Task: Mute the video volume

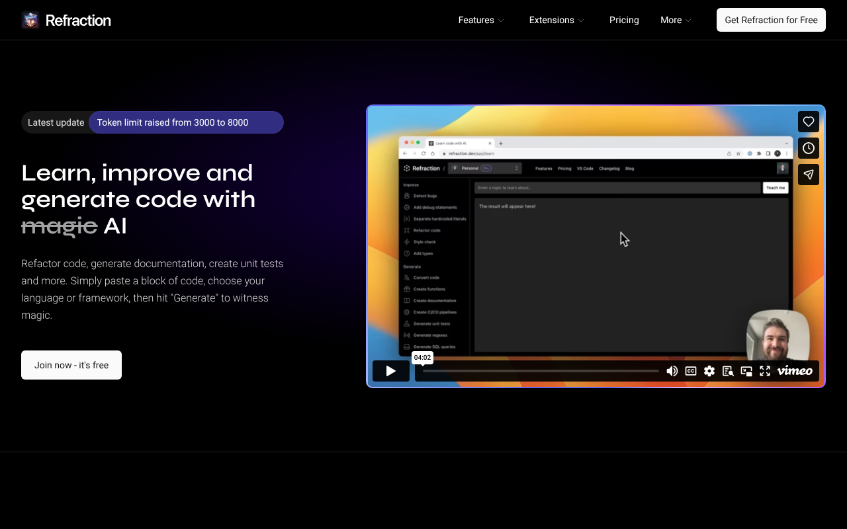Action: (x=672, y=371)
